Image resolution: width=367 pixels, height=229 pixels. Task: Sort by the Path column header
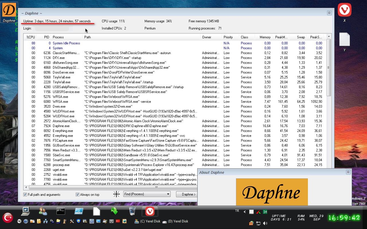[x=141, y=37]
